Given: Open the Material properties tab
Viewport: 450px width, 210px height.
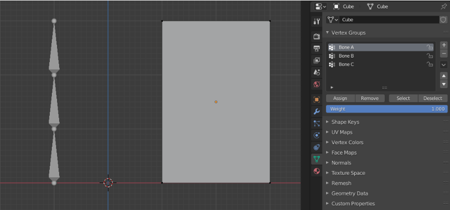Looking at the screenshot, I should [x=317, y=171].
